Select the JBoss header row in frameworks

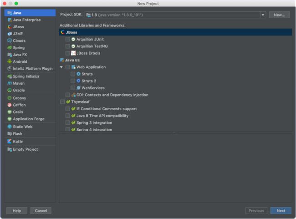[x=176, y=32]
